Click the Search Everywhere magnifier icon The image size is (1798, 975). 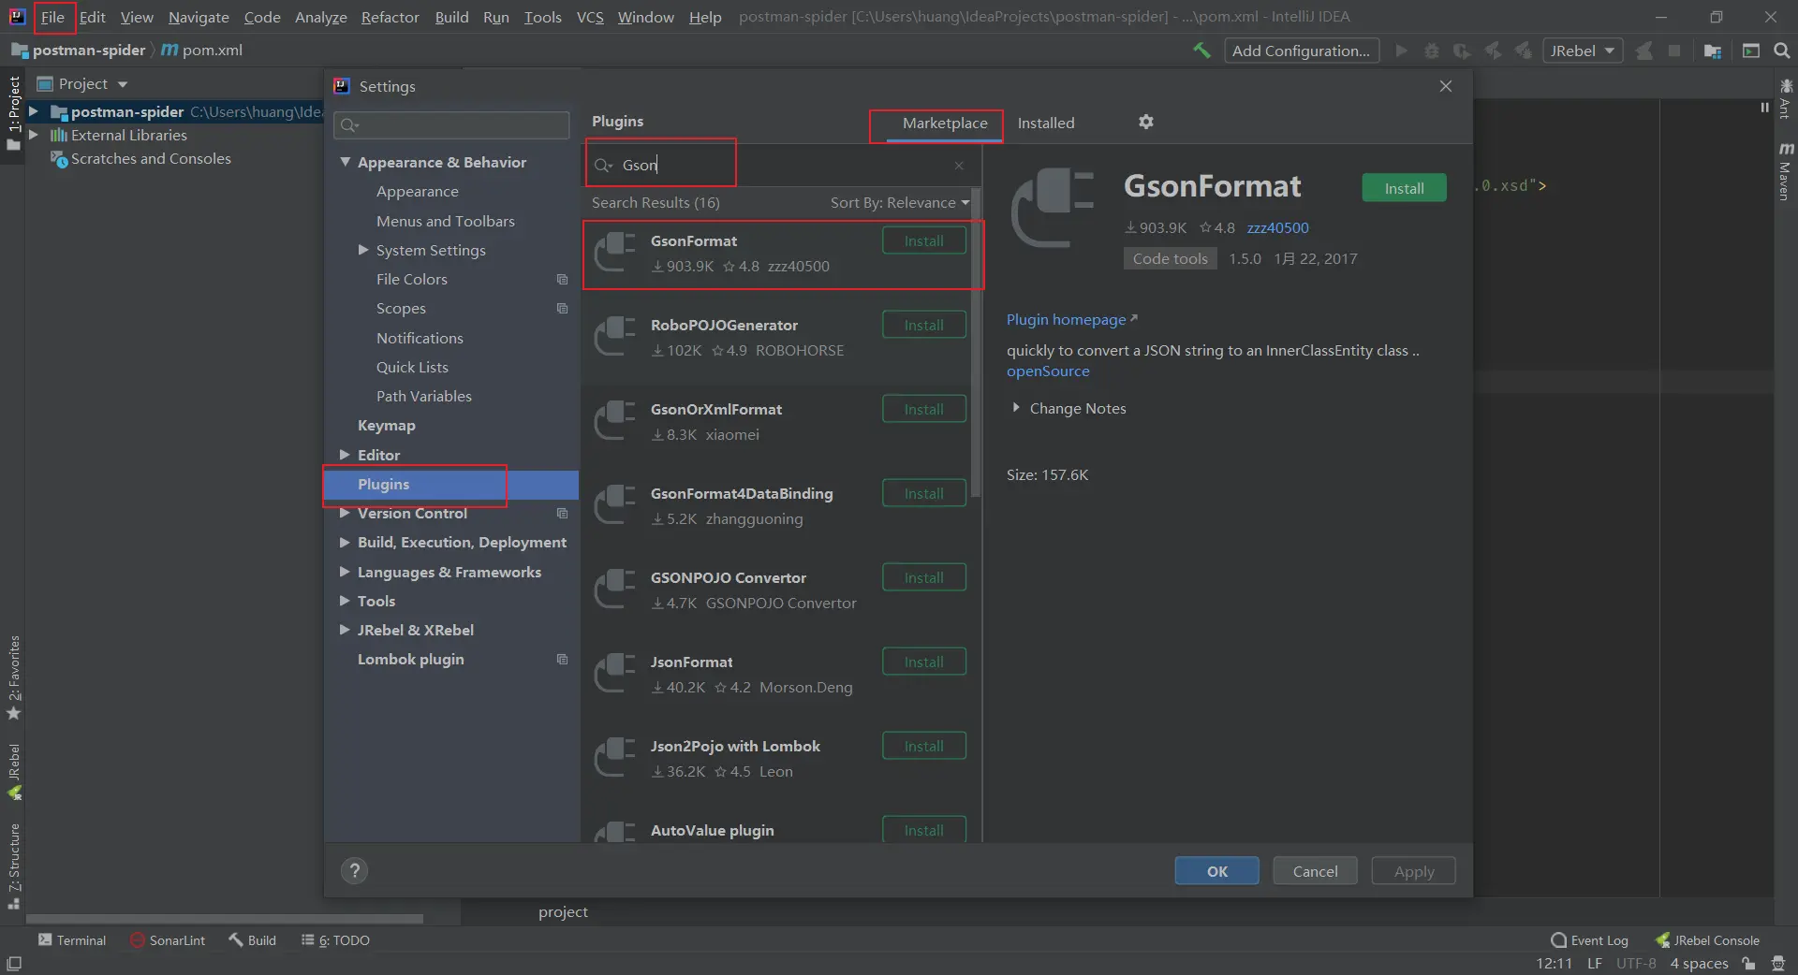click(x=1782, y=51)
